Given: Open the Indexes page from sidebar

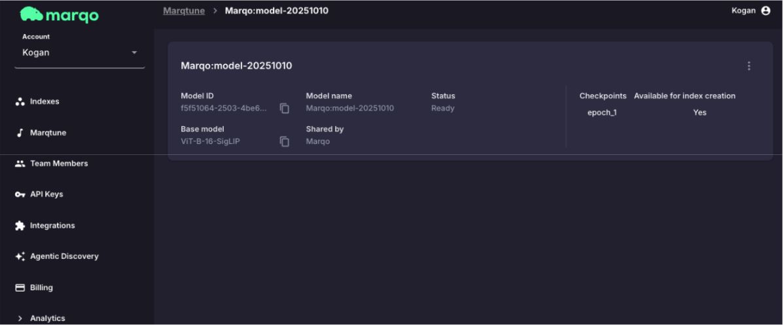Looking at the screenshot, I should tap(45, 102).
